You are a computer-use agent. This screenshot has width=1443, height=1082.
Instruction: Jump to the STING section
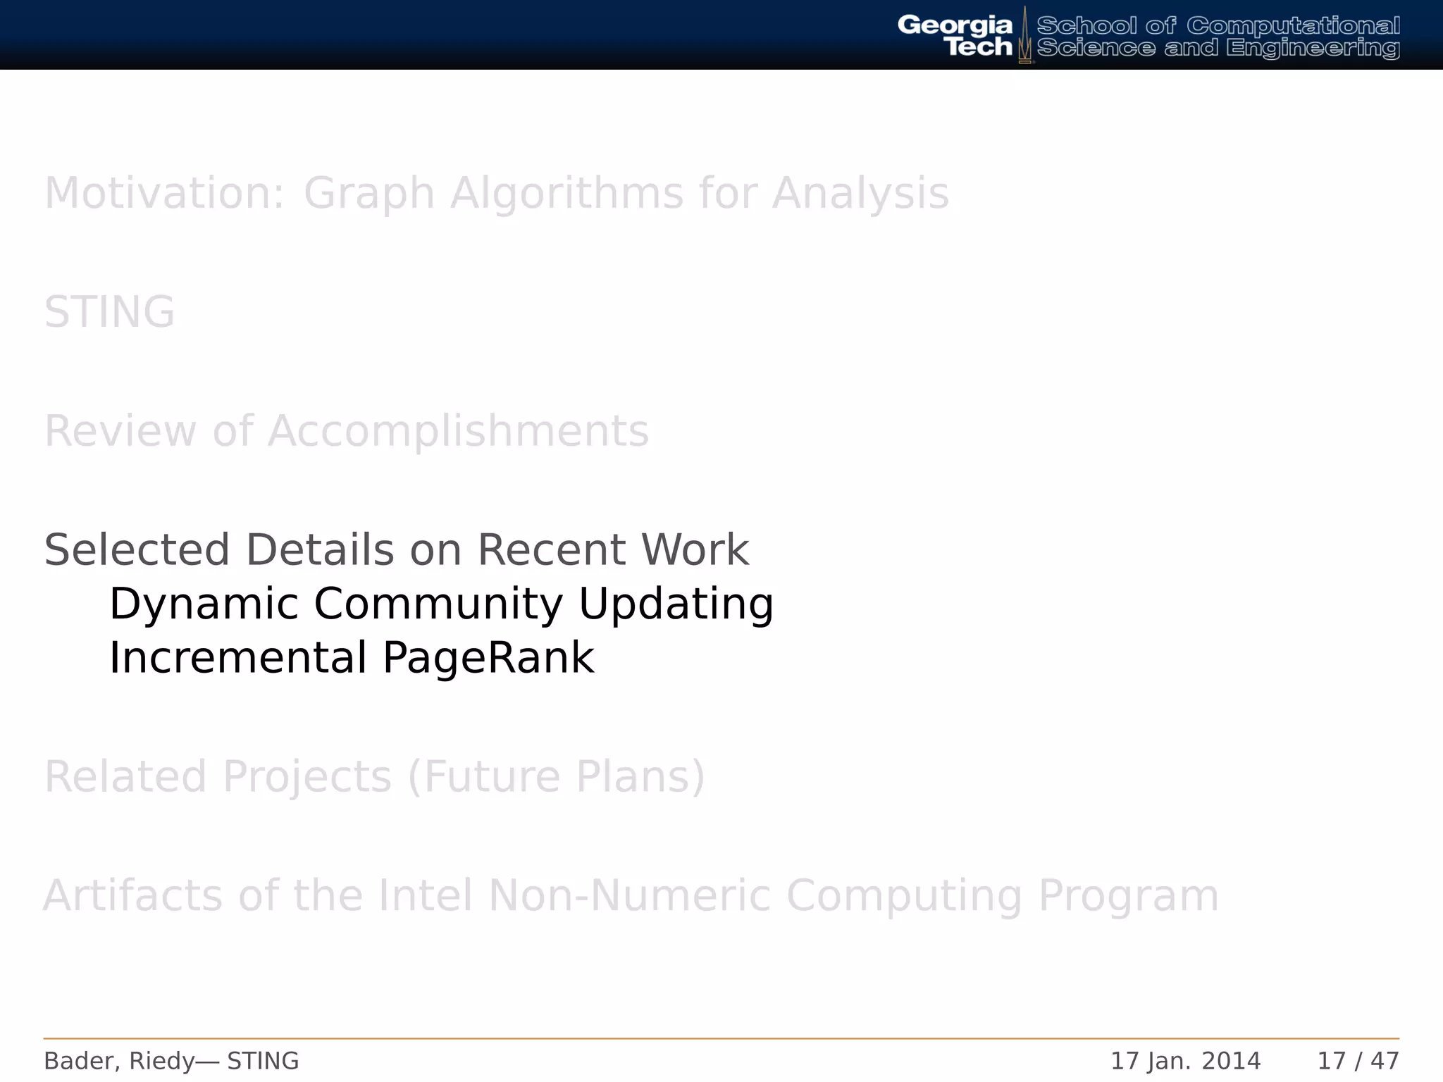click(x=109, y=312)
